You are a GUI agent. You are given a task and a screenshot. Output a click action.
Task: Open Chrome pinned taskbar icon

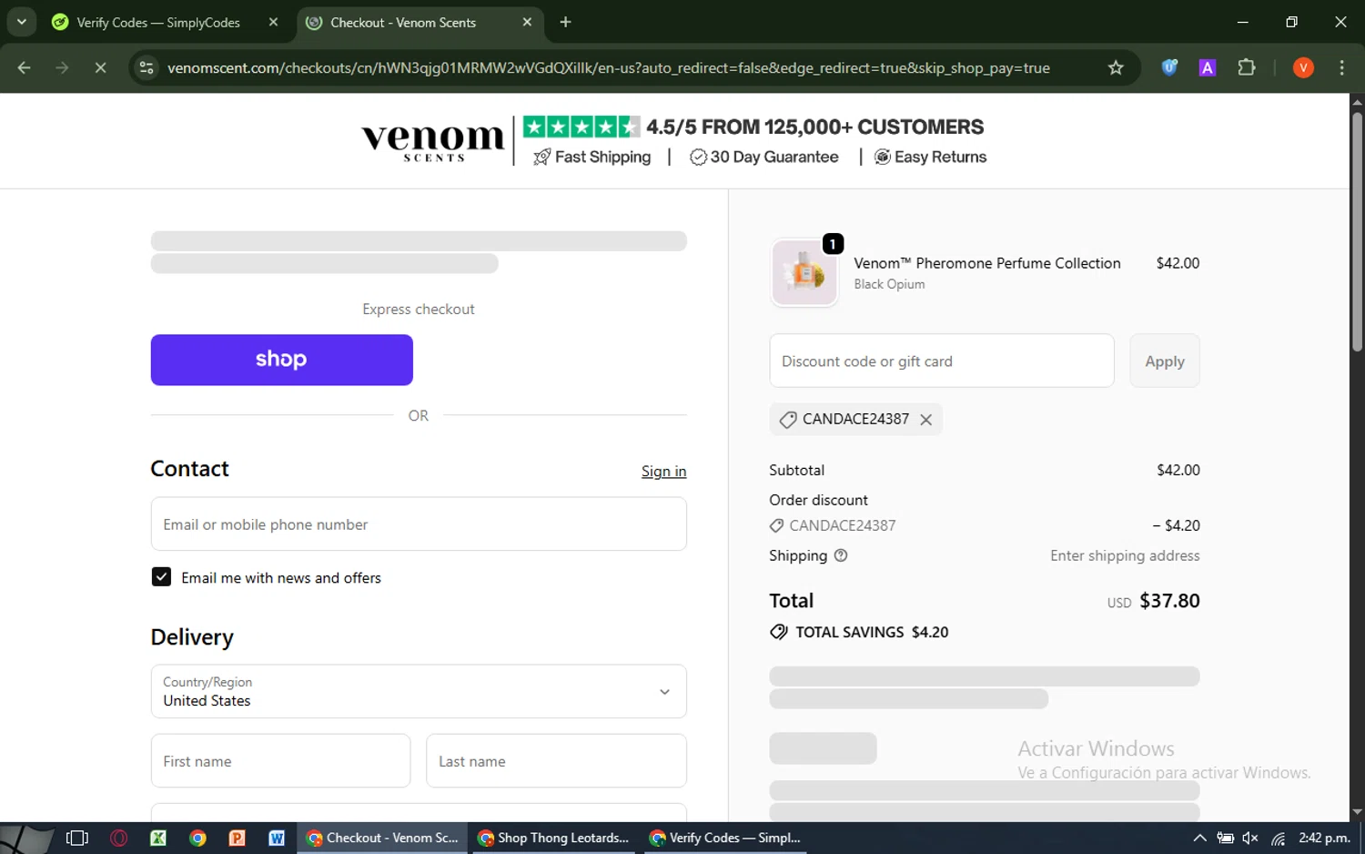(197, 838)
